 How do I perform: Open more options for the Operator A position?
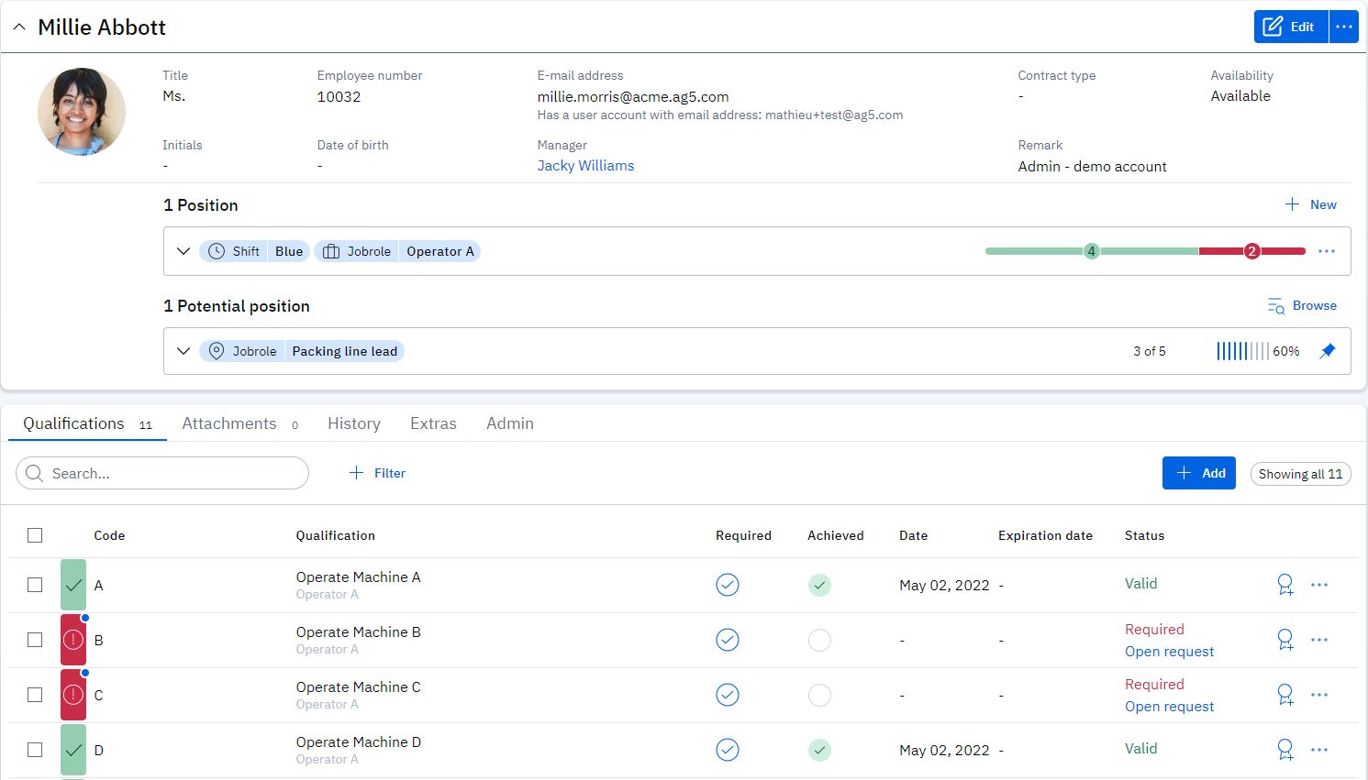click(1327, 251)
